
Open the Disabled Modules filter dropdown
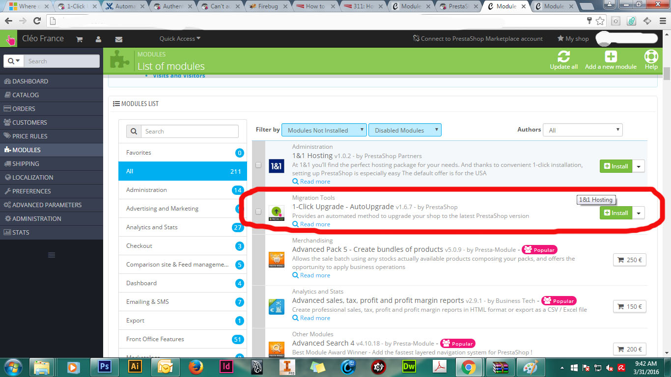click(x=405, y=130)
